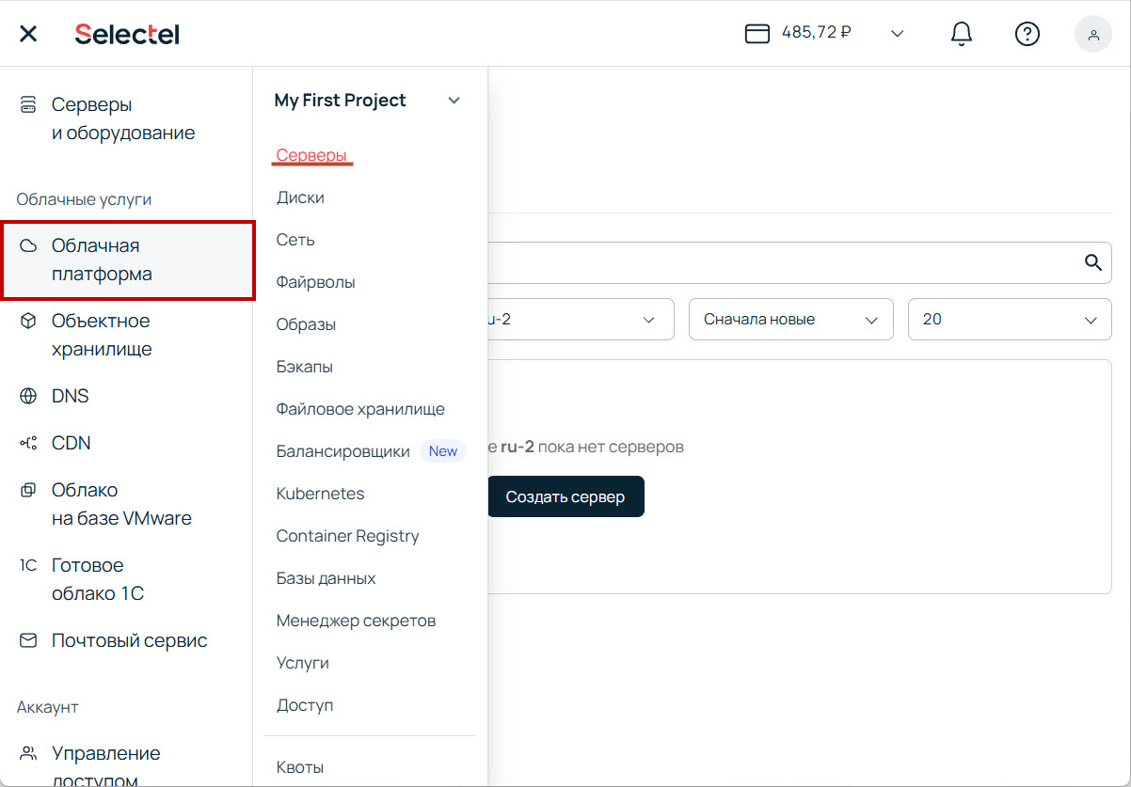Viewport: 1131px width, 787px height.
Task: Open the Сначала новые sort dropdown
Action: [790, 320]
